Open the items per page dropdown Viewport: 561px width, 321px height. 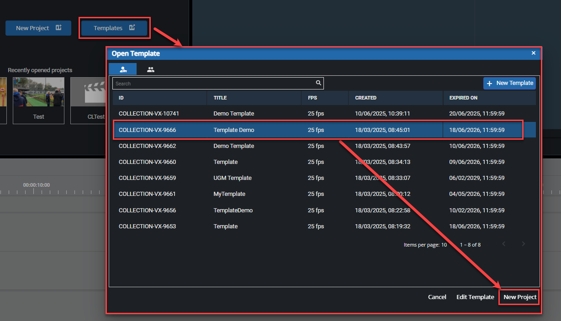tap(444, 245)
